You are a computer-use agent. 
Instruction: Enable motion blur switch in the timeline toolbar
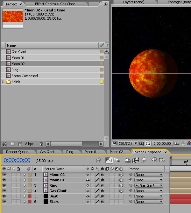pyautogui.click(x=144, y=160)
